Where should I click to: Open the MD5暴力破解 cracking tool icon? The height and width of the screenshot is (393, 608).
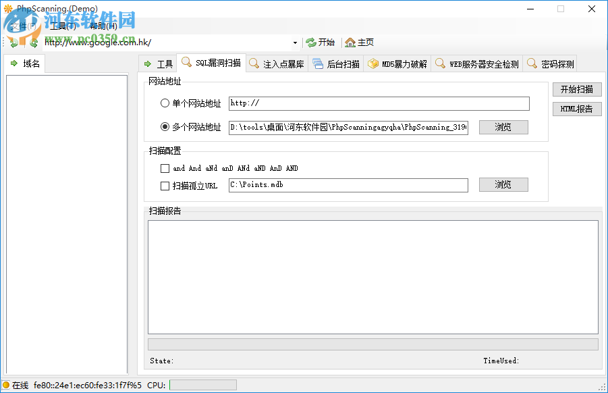point(374,63)
